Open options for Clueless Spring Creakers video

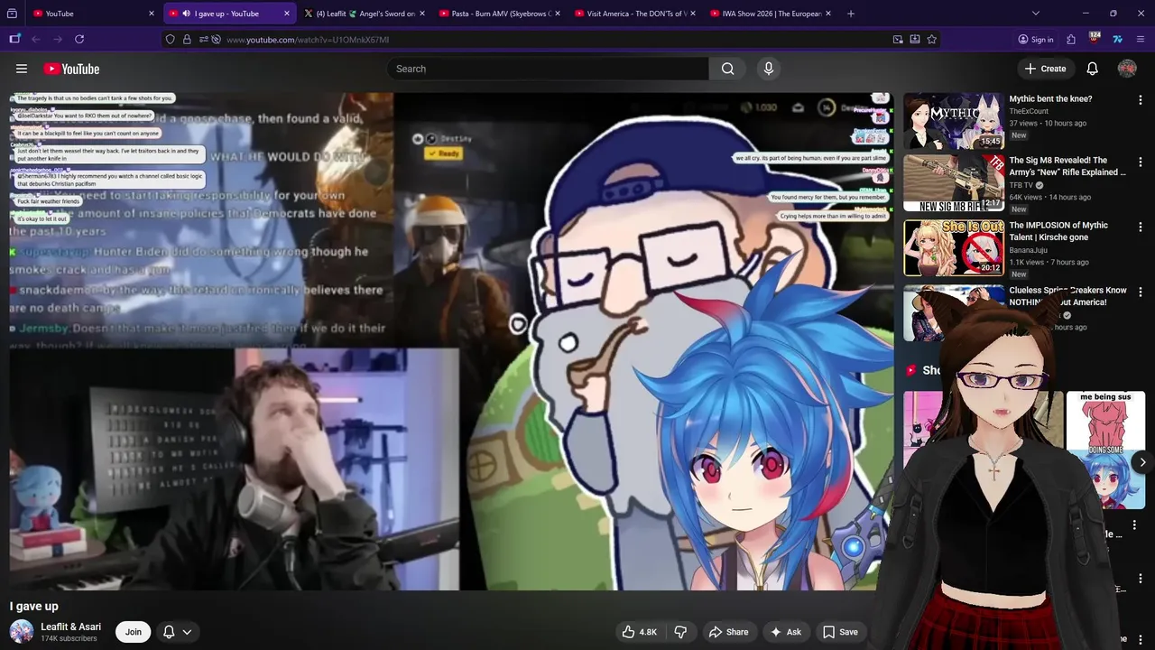pos(1141,292)
